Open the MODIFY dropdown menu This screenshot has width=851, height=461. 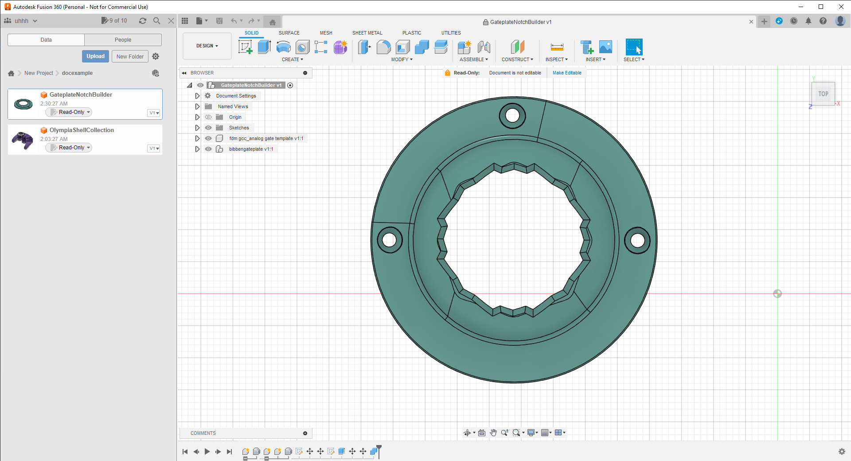click(x=402, y=59)
